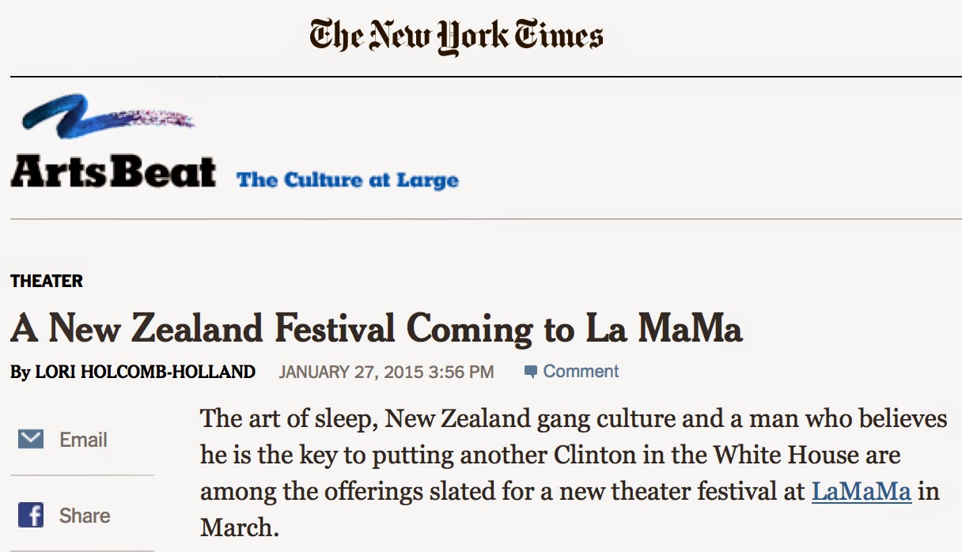962x552 pixels.
Task: Open the New Zealand Festival headline
Action: tap(377, 329)
